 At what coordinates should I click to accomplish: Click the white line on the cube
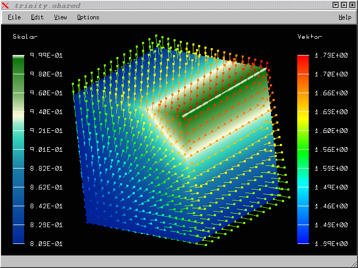[224, 92]
